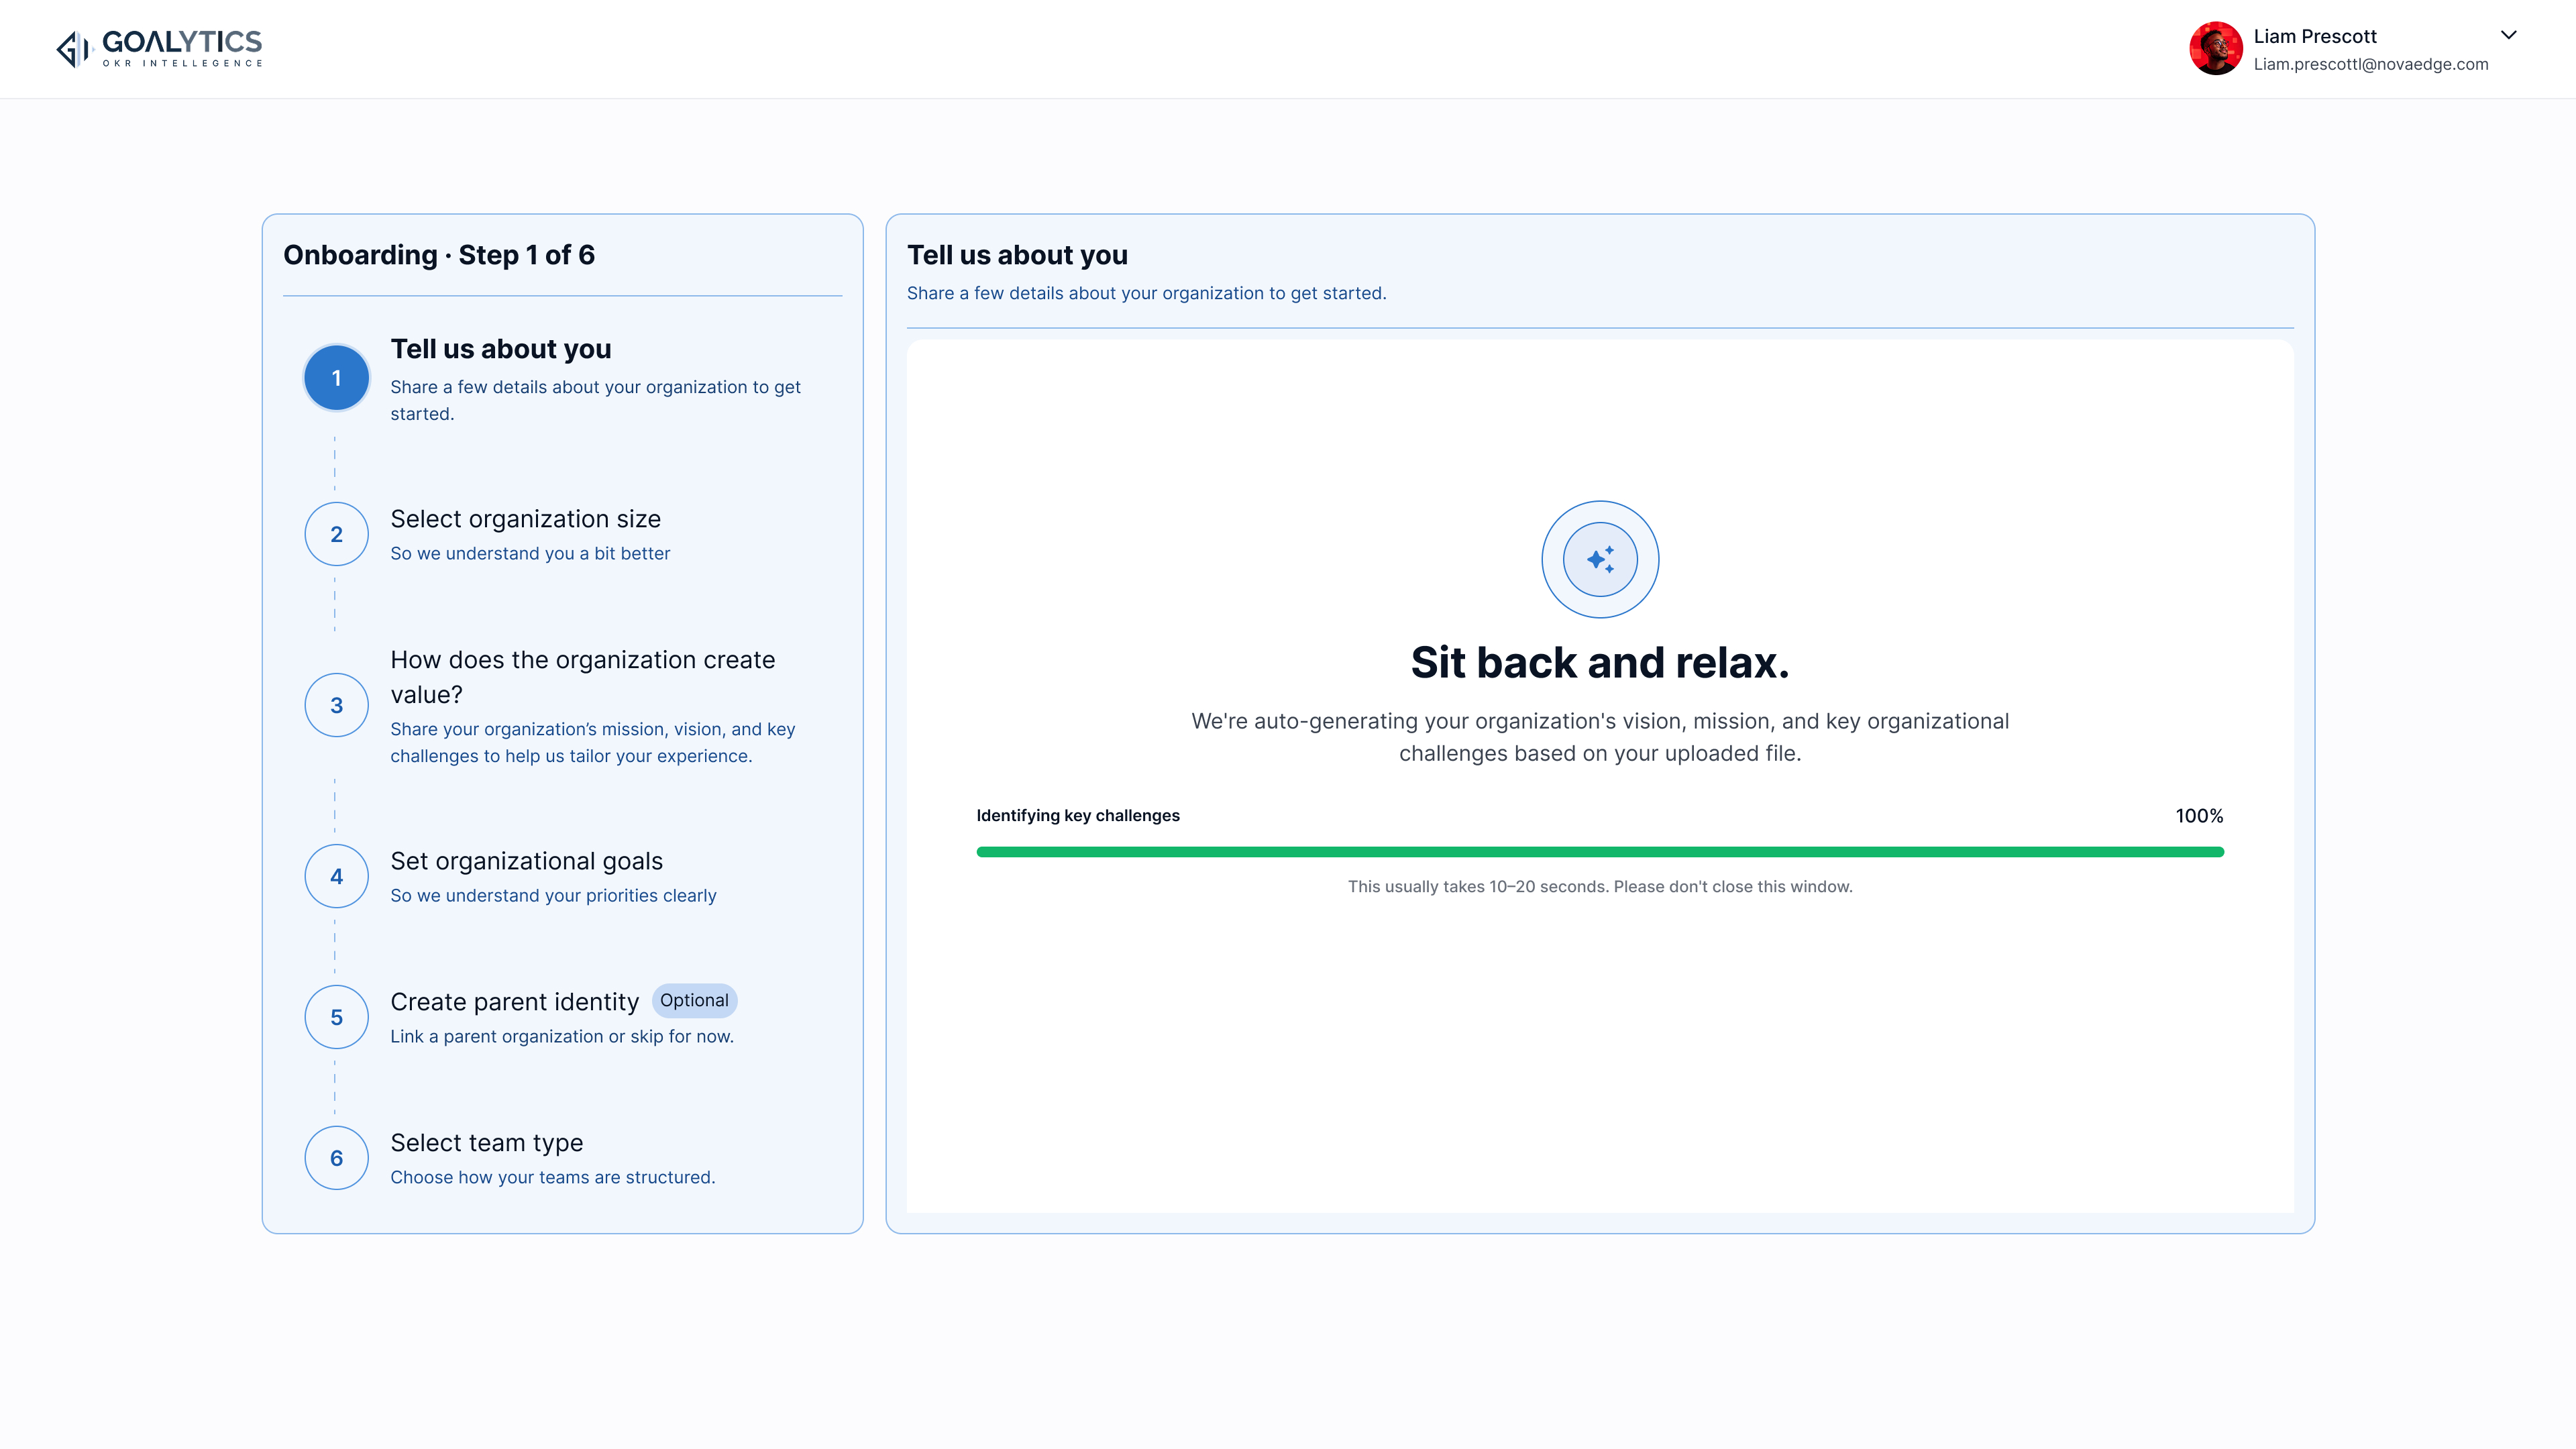This screenshot has width=2576, height=1449.
Task: Select step 4 circle icon
Action: [336, 876]
